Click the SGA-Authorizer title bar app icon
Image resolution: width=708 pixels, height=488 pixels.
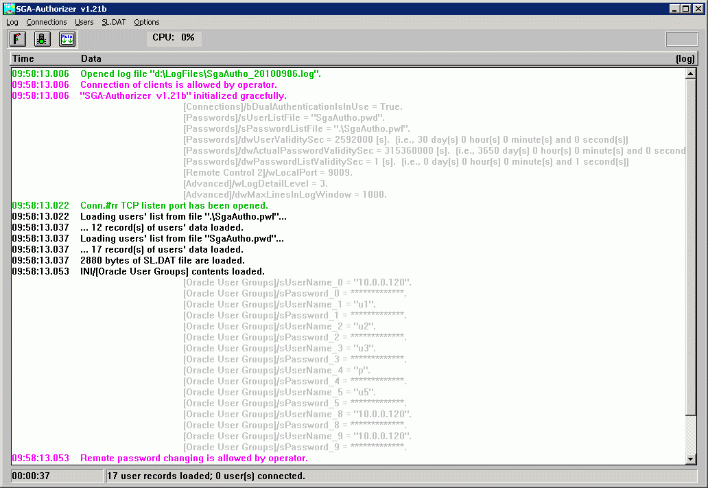pyautogui.click(x=9, y=9)
